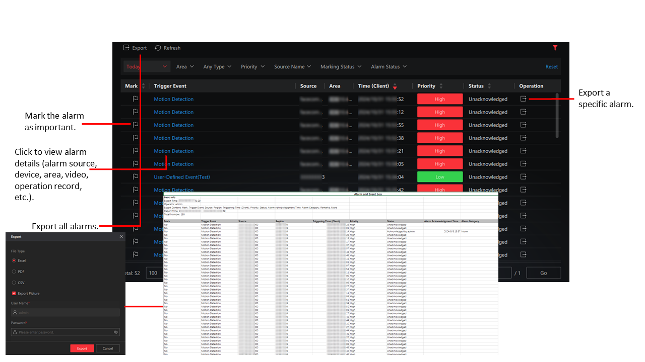645x362 pixels.
Task: Export the first alarm via Operation icon
Action: (x=524, y=99)
